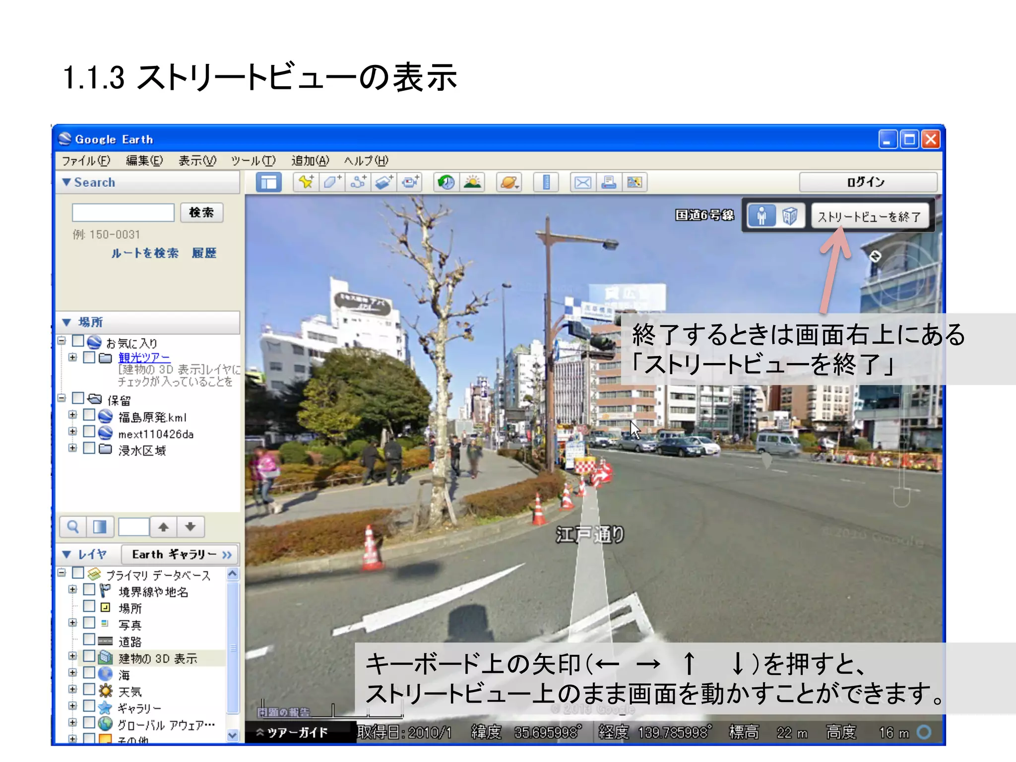Email the view with the envelope icon
1016x762 pixels.
click(583, 182)
